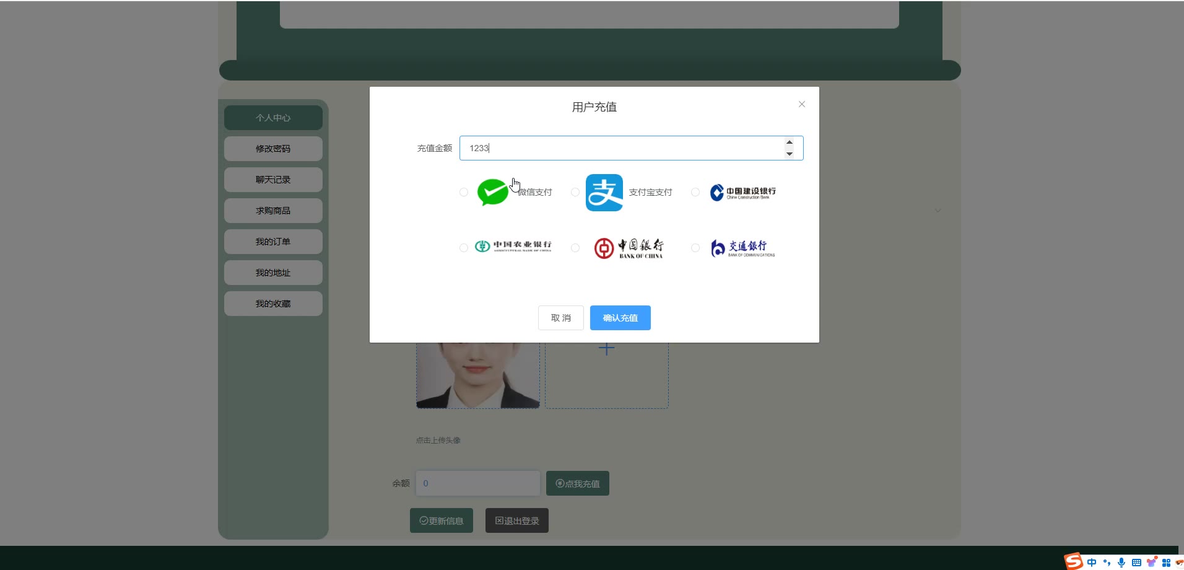Screen dimensions: 1184x570
Task: Click the 更新信息 button
Action: pos(442,520)
